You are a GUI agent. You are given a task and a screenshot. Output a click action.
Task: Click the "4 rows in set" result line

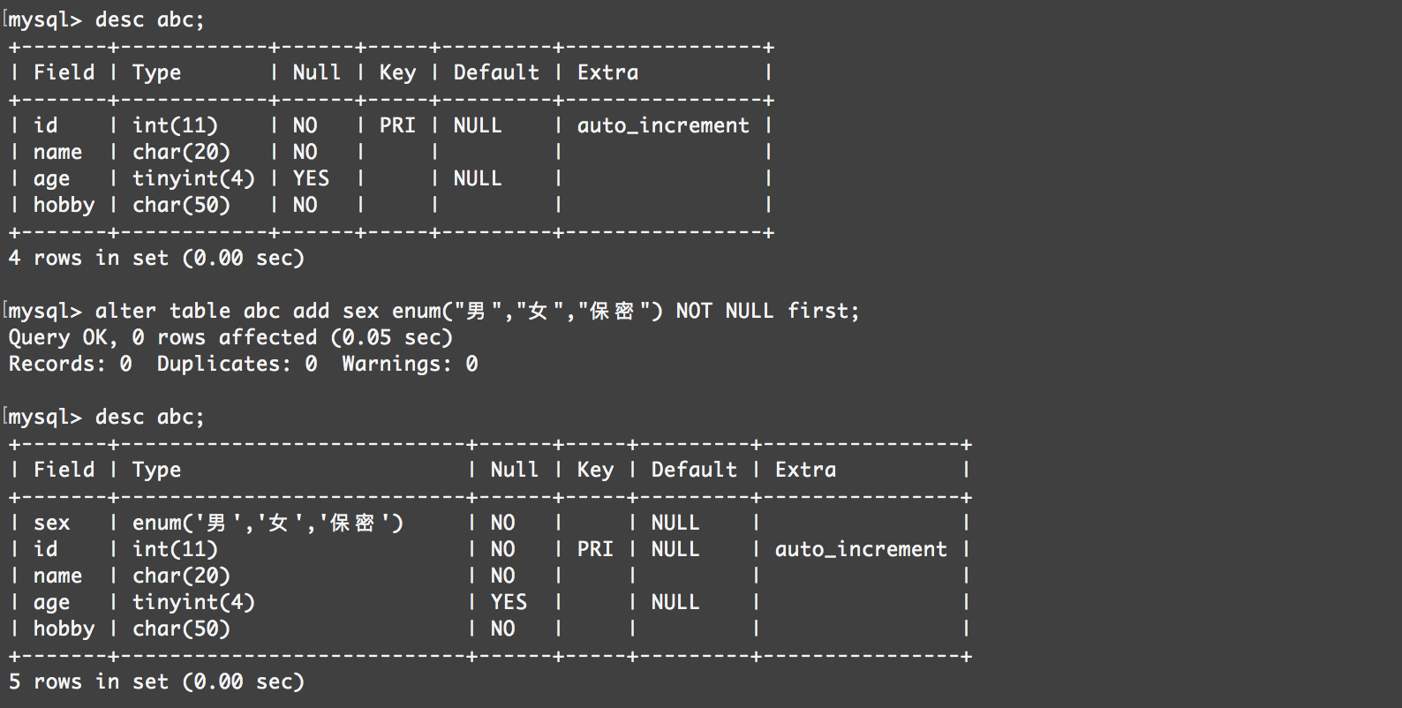[x=155, y=258]
